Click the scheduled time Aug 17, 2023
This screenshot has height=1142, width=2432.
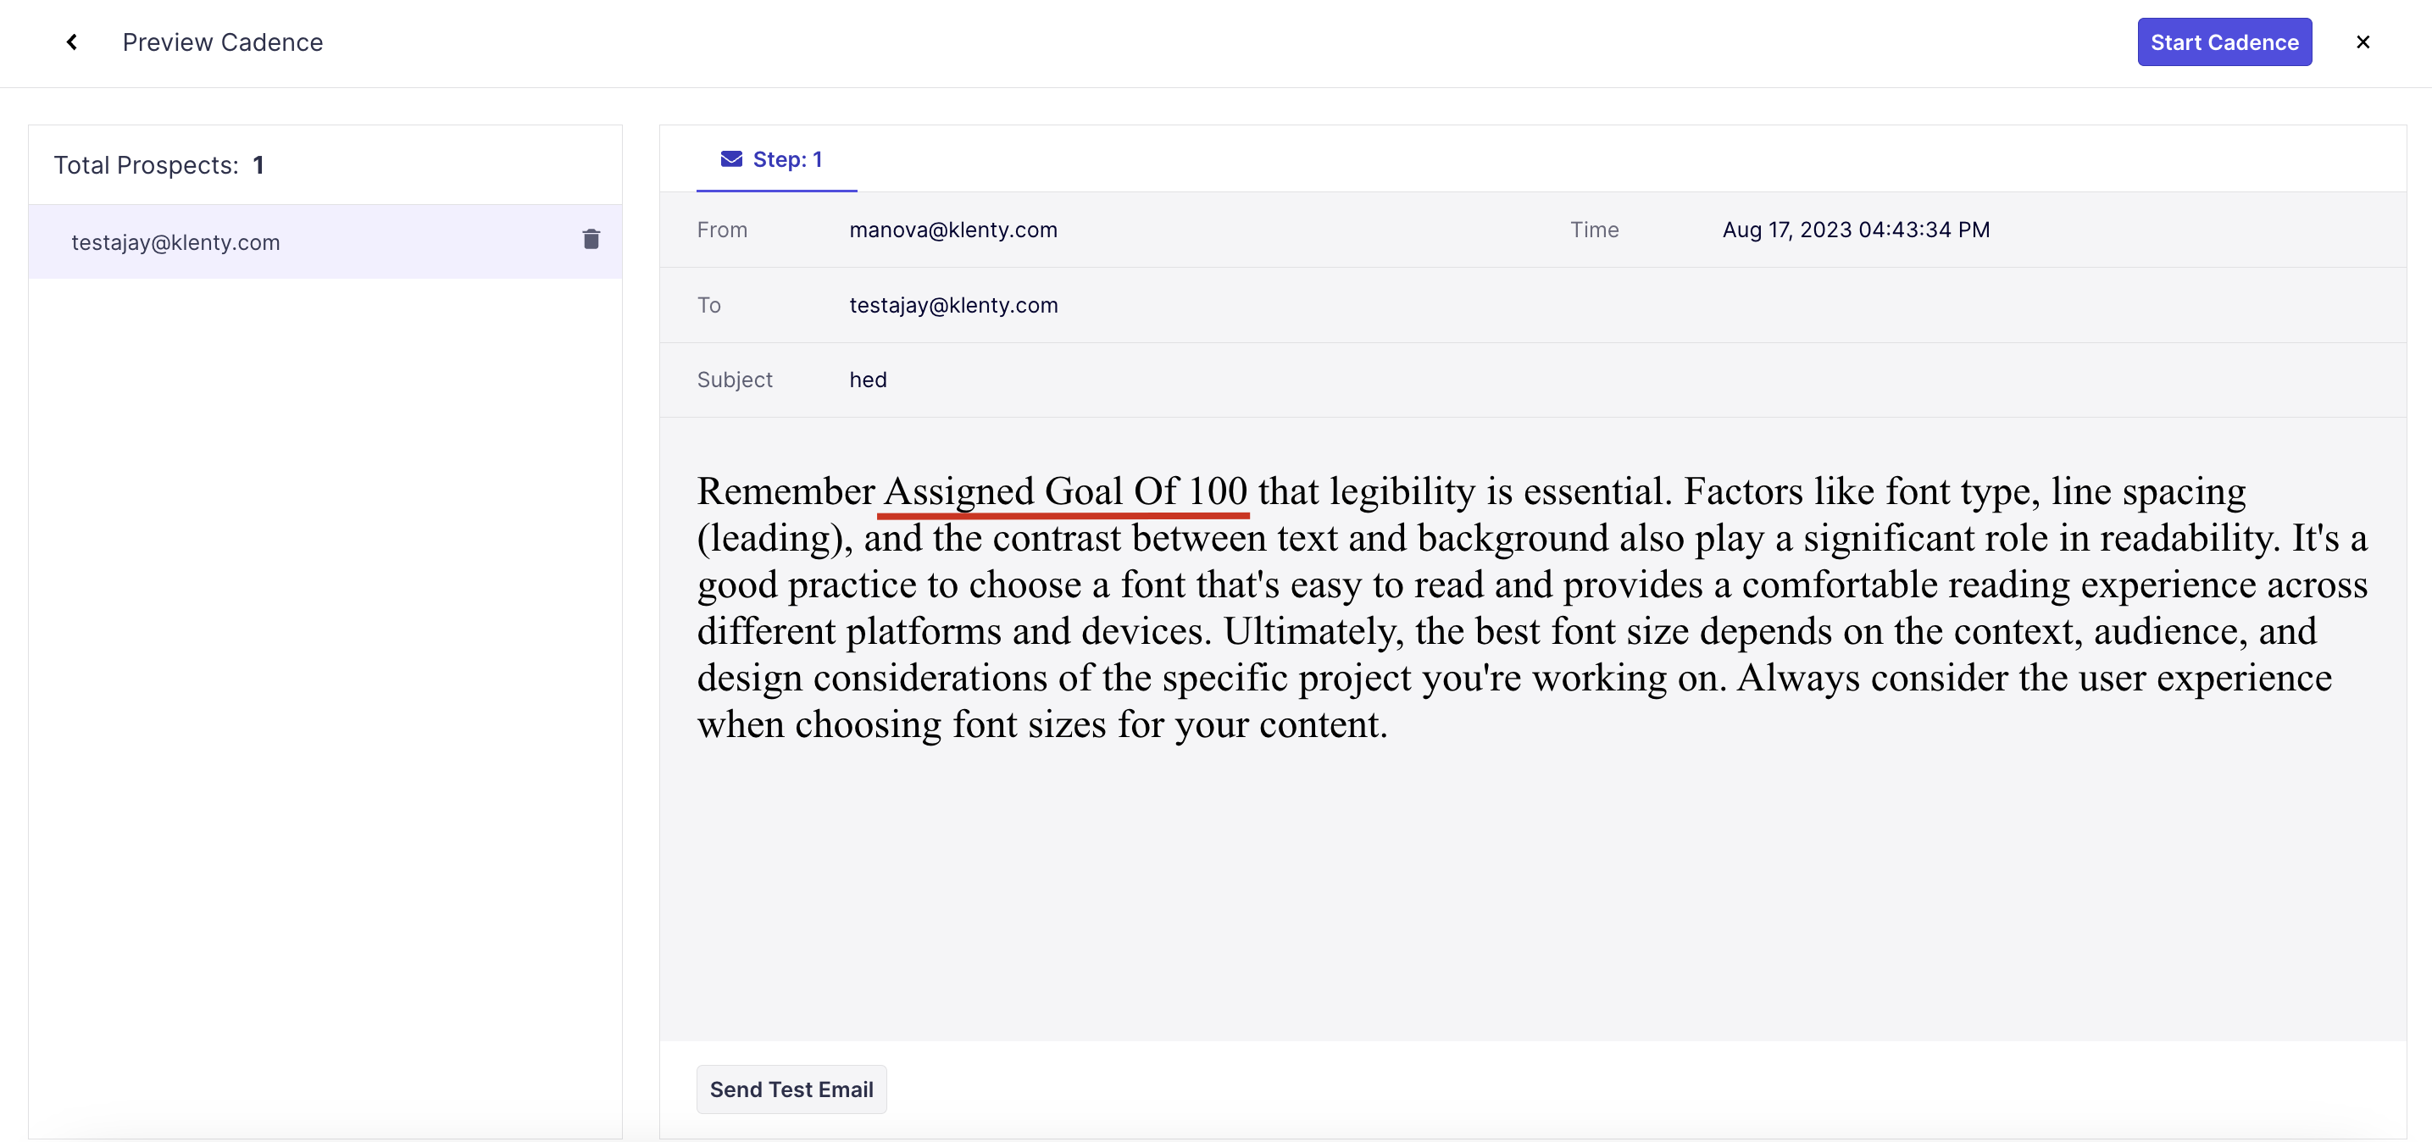[1855, 230]
